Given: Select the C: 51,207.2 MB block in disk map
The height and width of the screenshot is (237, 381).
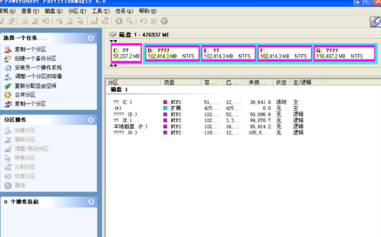Looking at the screenshot, I should click(x=126, y=53).
